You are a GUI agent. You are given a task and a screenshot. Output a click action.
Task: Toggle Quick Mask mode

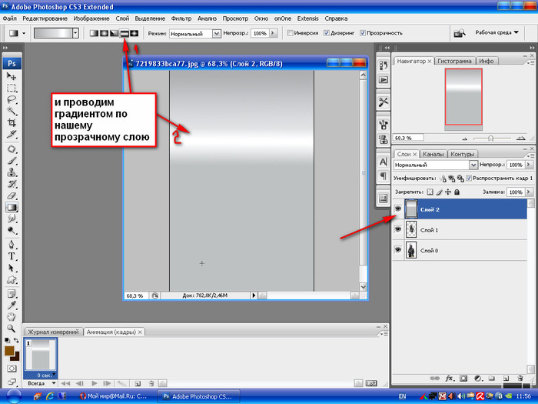(x=12, y=369)
